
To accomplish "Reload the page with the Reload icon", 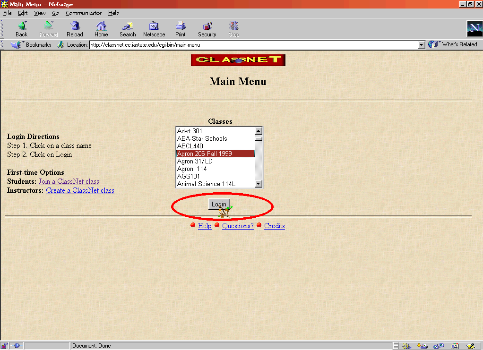I will pos(75,26).
